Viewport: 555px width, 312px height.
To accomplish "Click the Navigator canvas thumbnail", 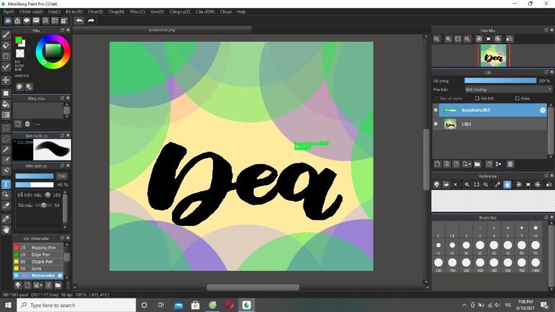I will click(x=493, y=56).
